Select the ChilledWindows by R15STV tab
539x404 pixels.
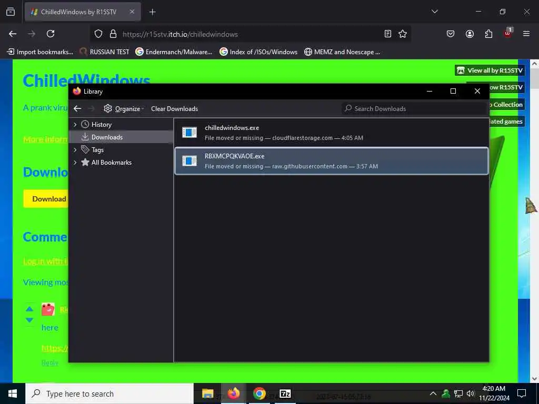83,12
